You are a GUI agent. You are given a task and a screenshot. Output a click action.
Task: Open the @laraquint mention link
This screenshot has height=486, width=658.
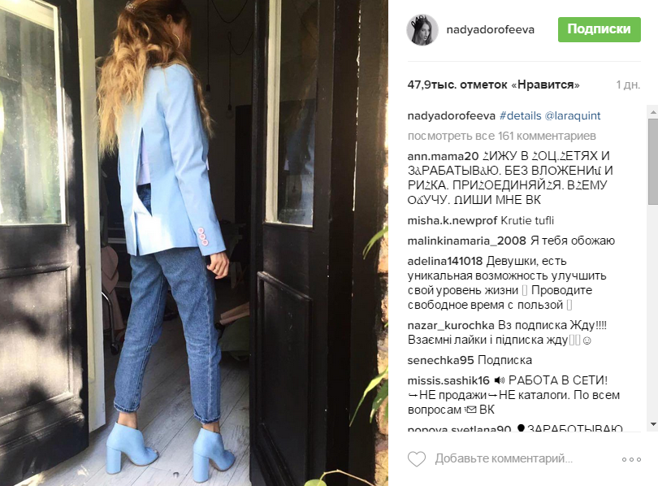click(573, 116)
